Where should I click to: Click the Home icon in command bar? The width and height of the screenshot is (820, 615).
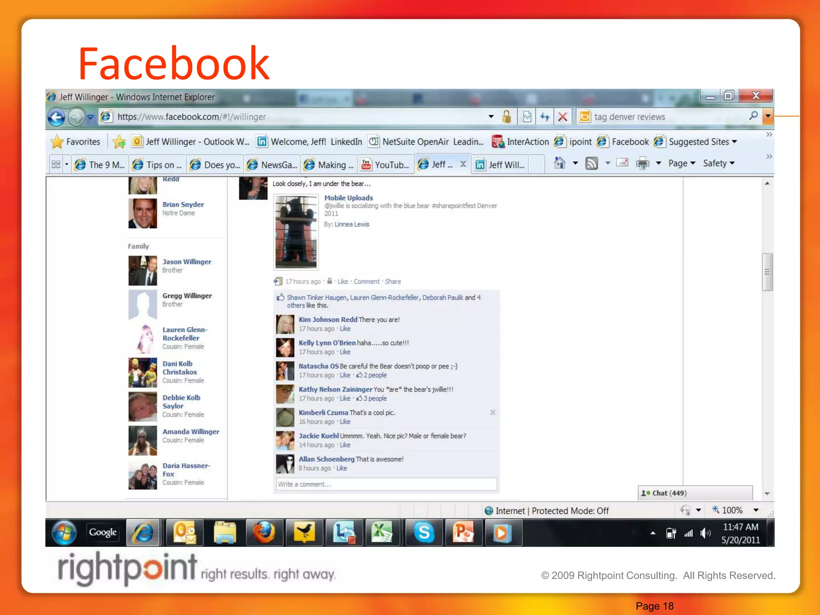click(x=559, y=163)
